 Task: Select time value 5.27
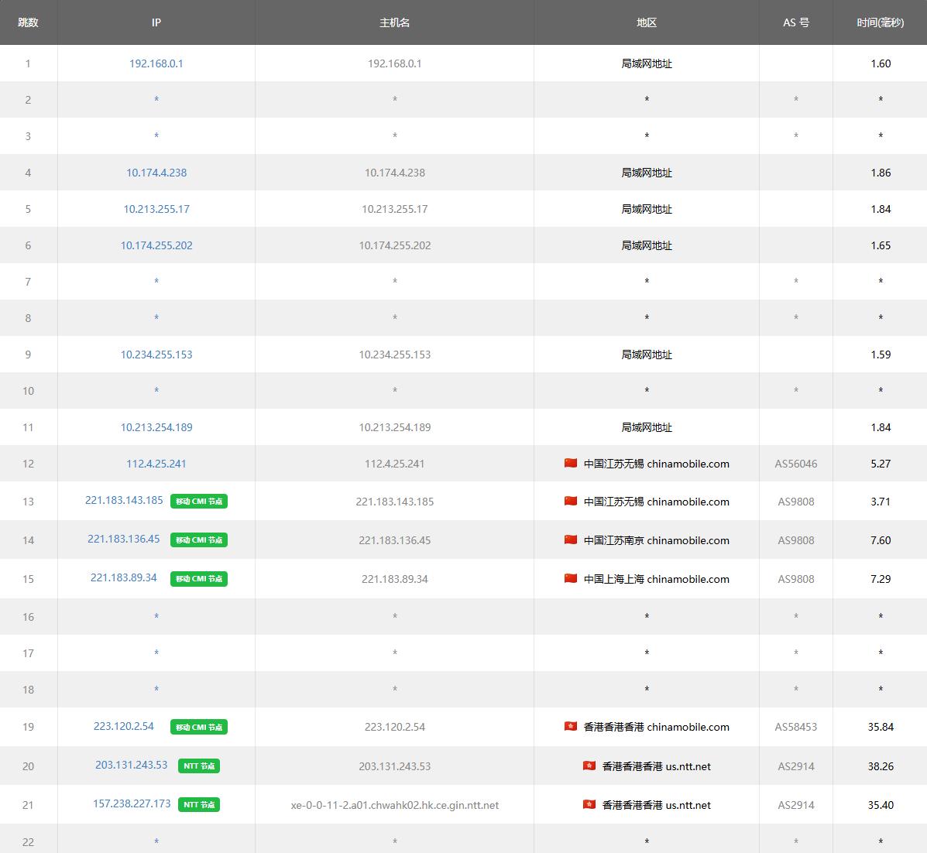881,464
